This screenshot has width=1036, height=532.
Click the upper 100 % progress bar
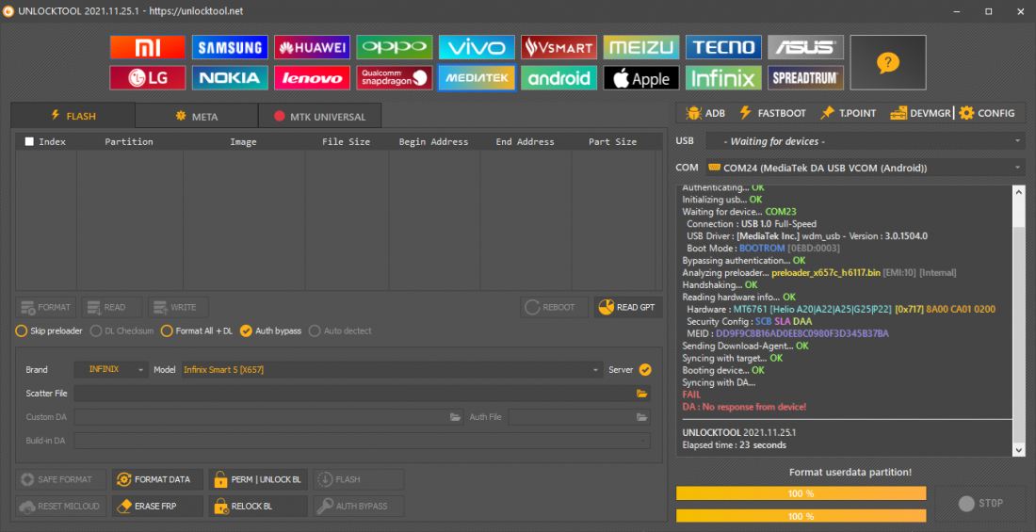pyautogui.click(x=801, y=493)
